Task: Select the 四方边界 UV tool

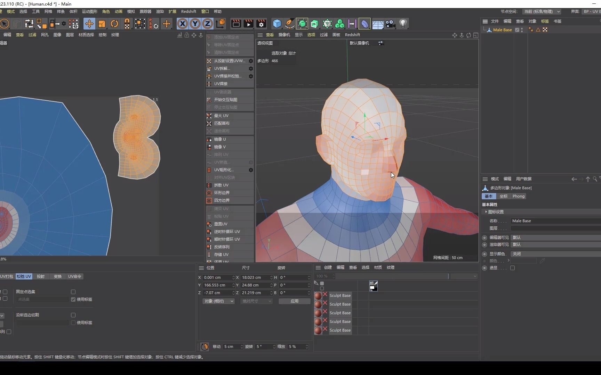Action: pos(222,200)
